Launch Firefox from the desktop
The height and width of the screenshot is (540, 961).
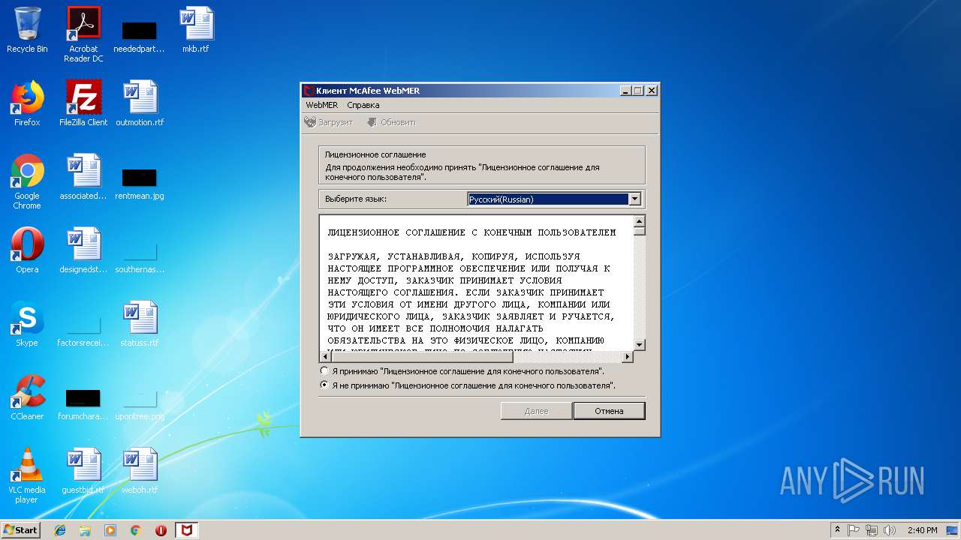(27, 103)
